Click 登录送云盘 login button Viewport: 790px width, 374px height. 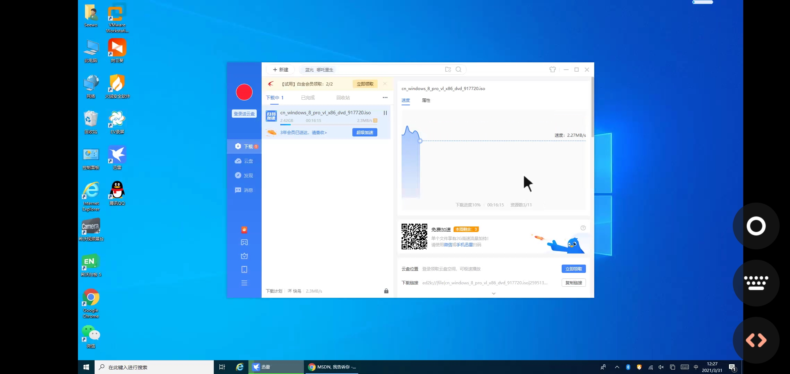tap(244, 114)
